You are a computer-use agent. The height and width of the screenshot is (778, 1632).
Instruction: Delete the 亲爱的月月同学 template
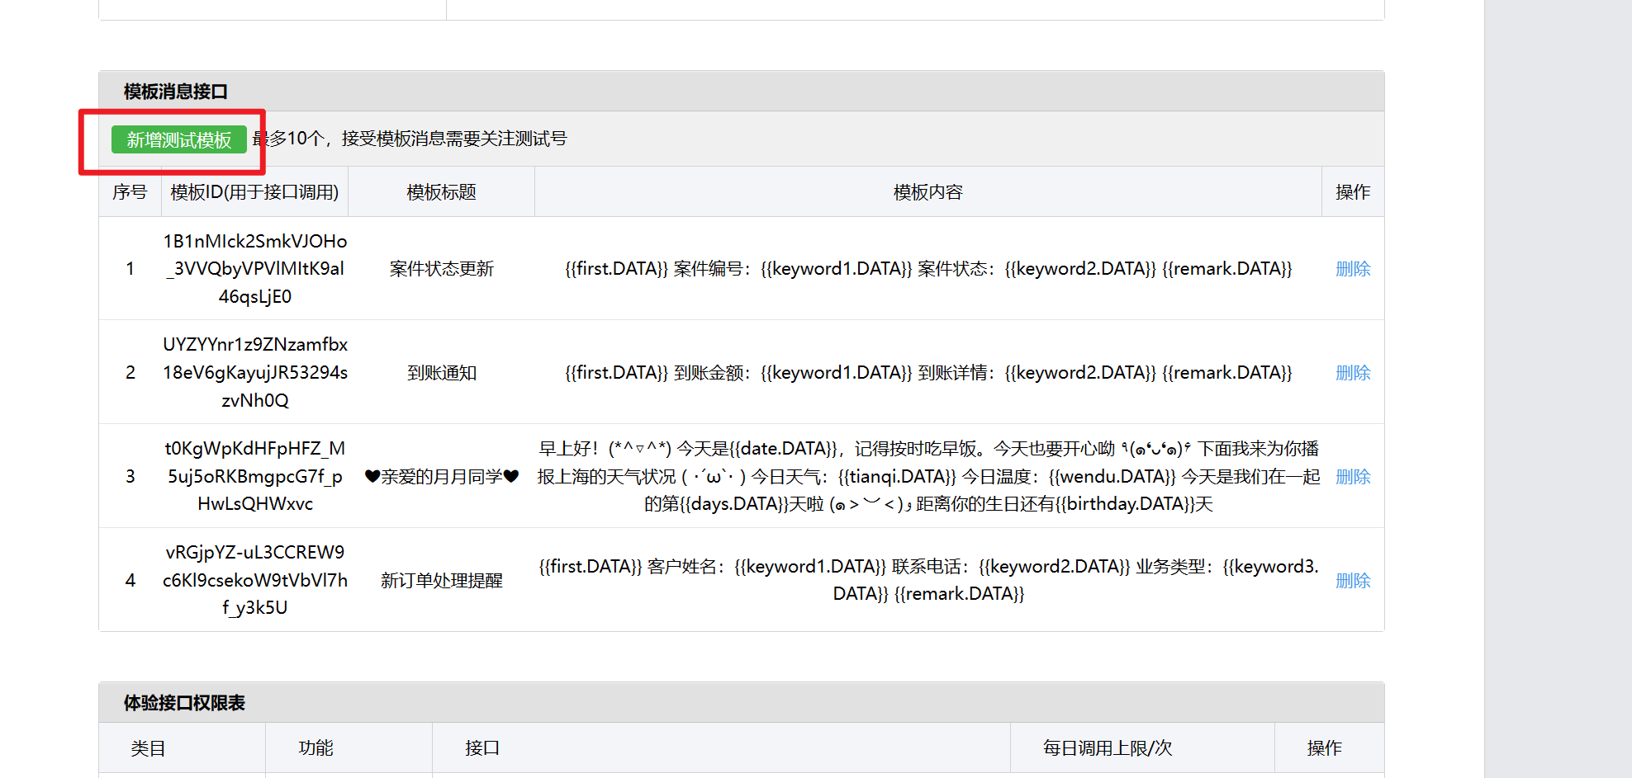point(1353,477)
